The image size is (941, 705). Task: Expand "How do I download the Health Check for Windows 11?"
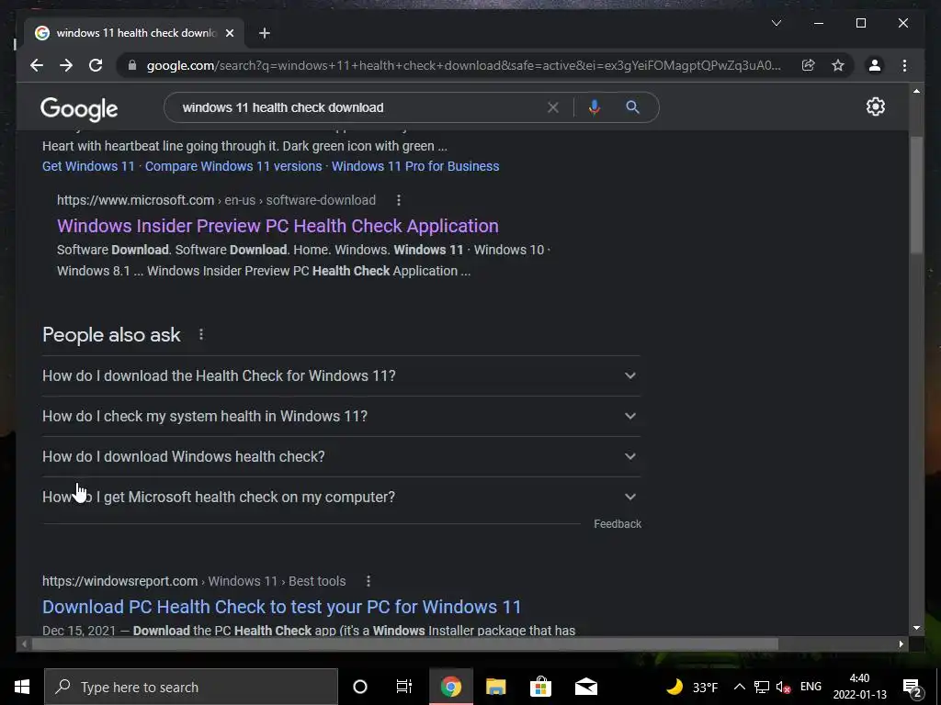pos(341,375)
